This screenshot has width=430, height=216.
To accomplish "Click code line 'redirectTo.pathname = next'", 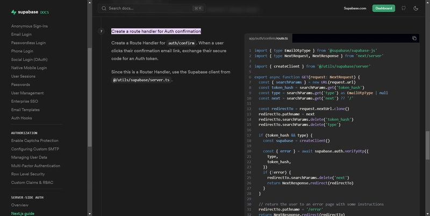I will click(x=286, y=114).
